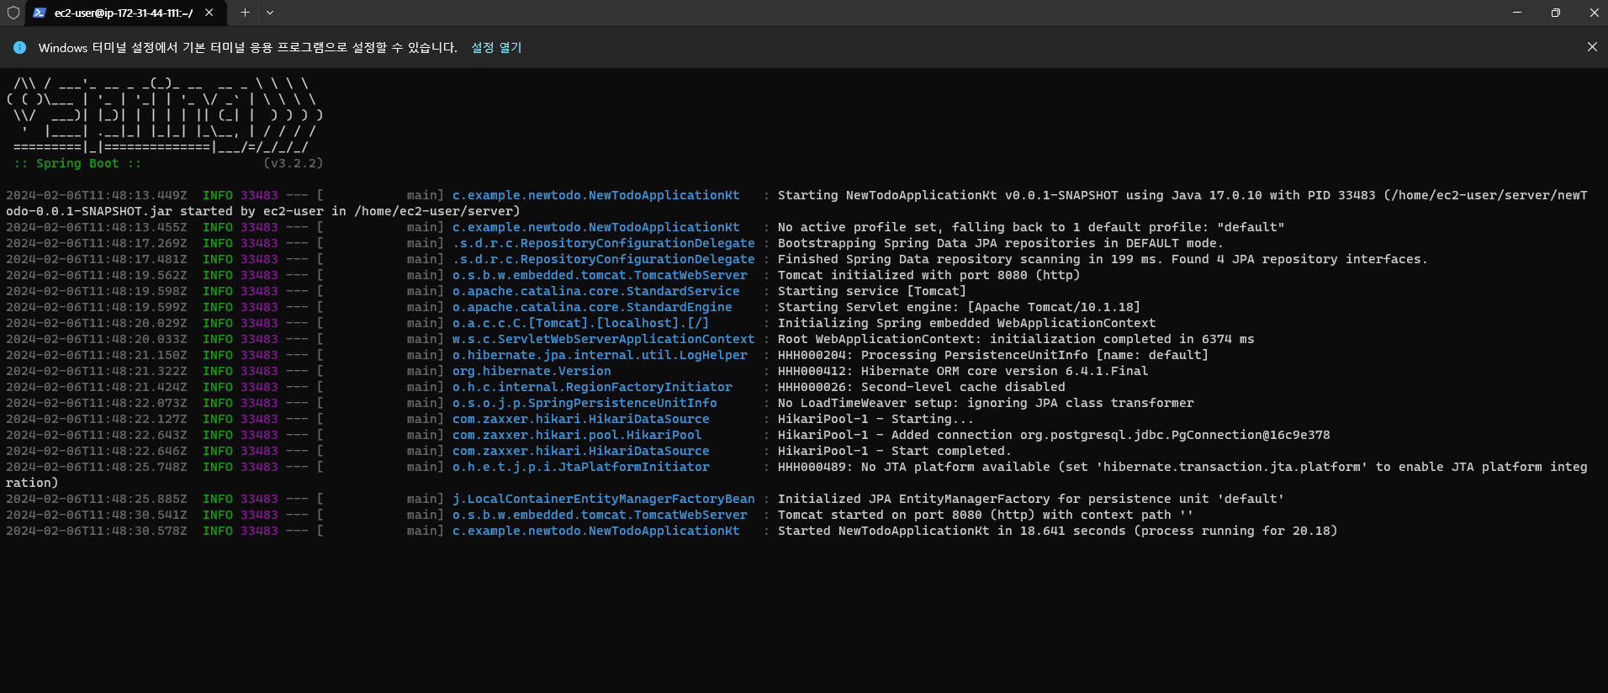Viewport: 1608px width, 693px height.
Task: Click 'Initializing Spring embedded WebApplicationContext' message
Action: click(966, 323)
